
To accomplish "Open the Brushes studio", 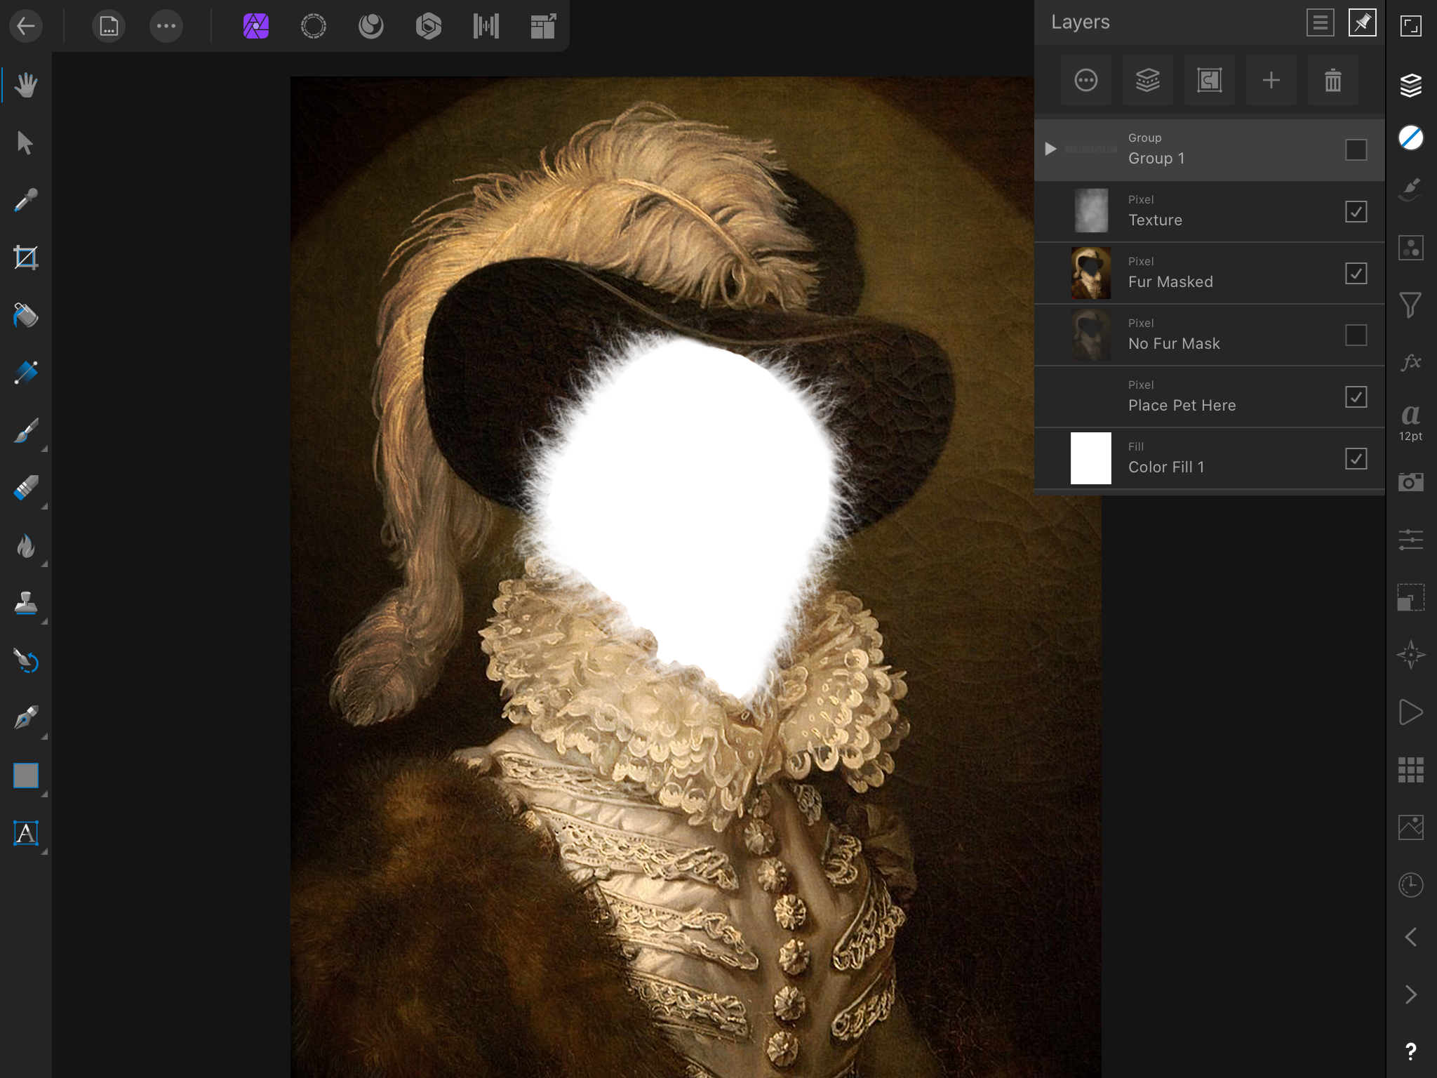I will (x=1411, y=189).
